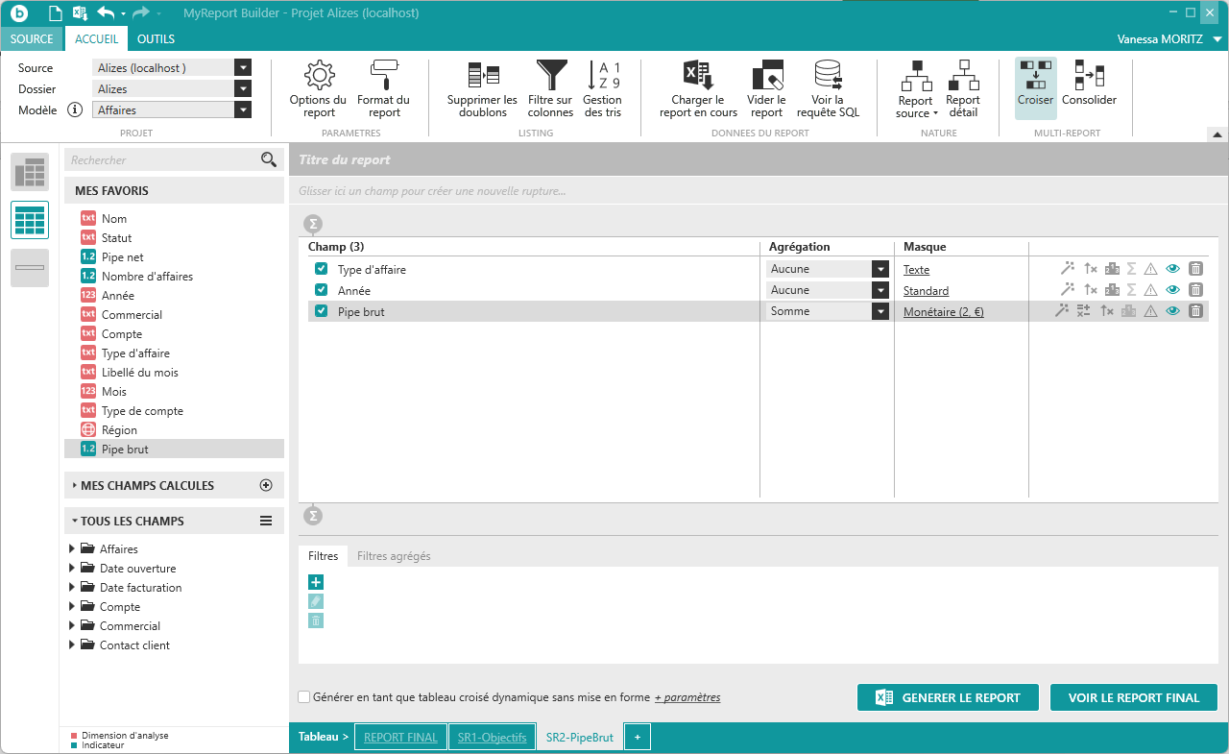Image resolution: width=1229 pixels, height=754 pixels.
Task: Click GENERER LE REPORT button
Action: (948, 698)
